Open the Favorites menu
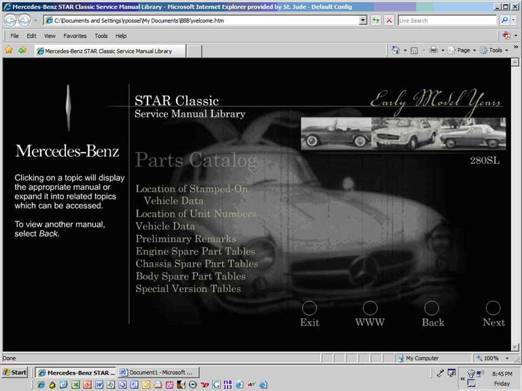This screenshot has height=391, width=522. pyautogui.click(x=75, y=36)
